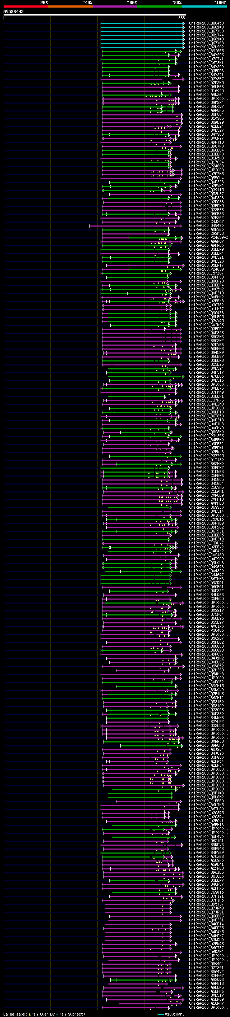Select the UniRef100_B5DPT7 label
230x1017 pixels.
[x=206, y=265]
